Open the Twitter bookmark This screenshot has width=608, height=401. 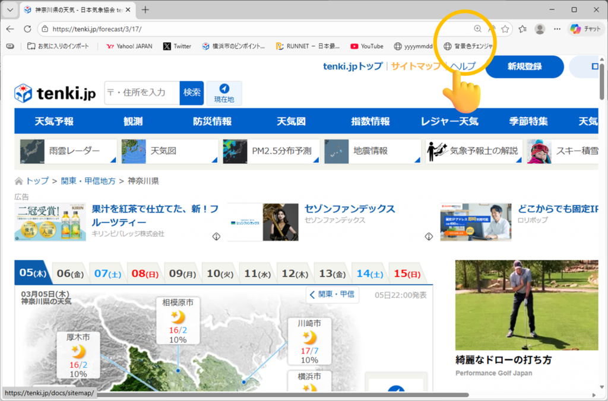(177, 46)
